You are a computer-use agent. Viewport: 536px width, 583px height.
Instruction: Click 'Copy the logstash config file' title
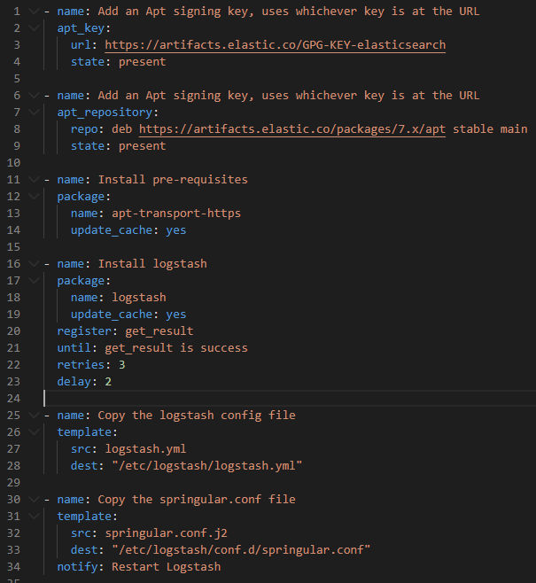click(x=197, y=415)
